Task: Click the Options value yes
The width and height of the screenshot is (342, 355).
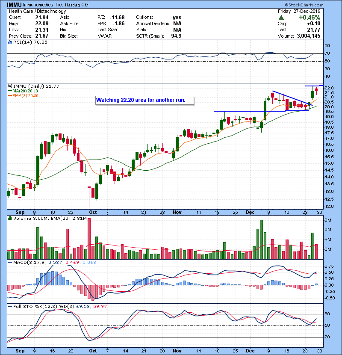Action: coord(177,18)
